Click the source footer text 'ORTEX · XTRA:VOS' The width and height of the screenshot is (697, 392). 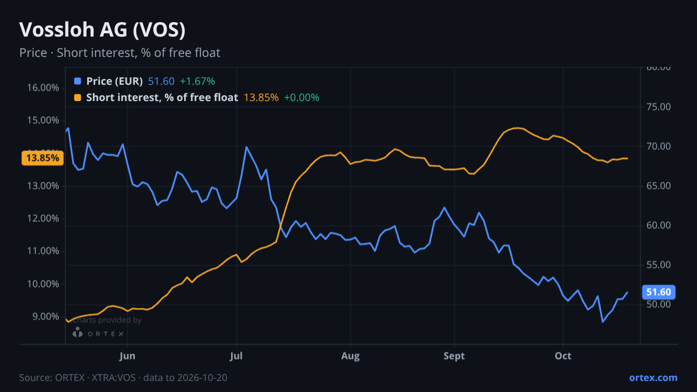97,377
